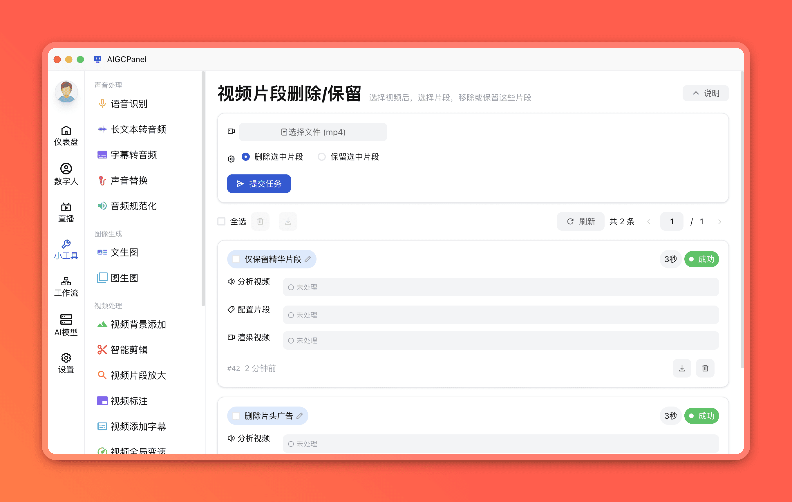792x502 pixels.
Task: Click the 3秒 duration tag of 仅保留精华片段
Action: click(671, 259)
